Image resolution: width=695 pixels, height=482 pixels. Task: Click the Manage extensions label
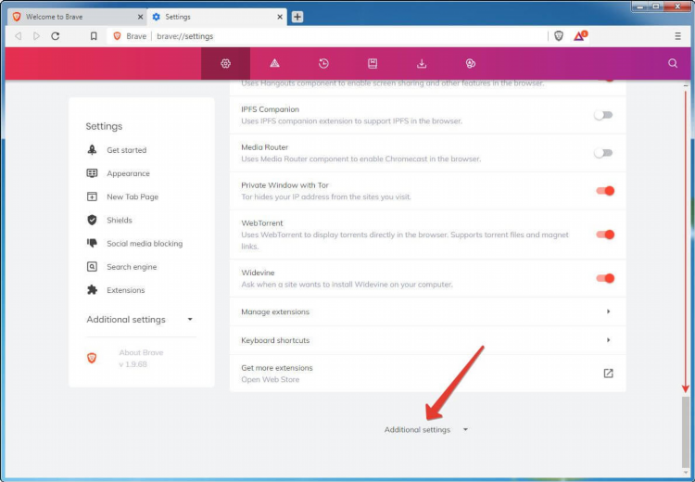(275, 311)
